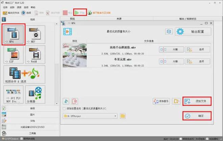The width and height of the screenshot is (223, 141).
Task: Click 分割 for 冬至元宵.mkv
Action: (171, 61)
